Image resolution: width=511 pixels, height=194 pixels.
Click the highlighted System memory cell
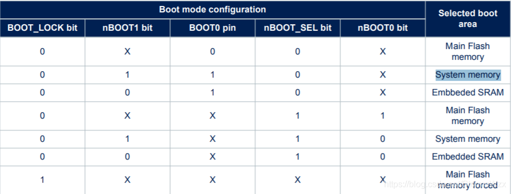coord(468,75)
